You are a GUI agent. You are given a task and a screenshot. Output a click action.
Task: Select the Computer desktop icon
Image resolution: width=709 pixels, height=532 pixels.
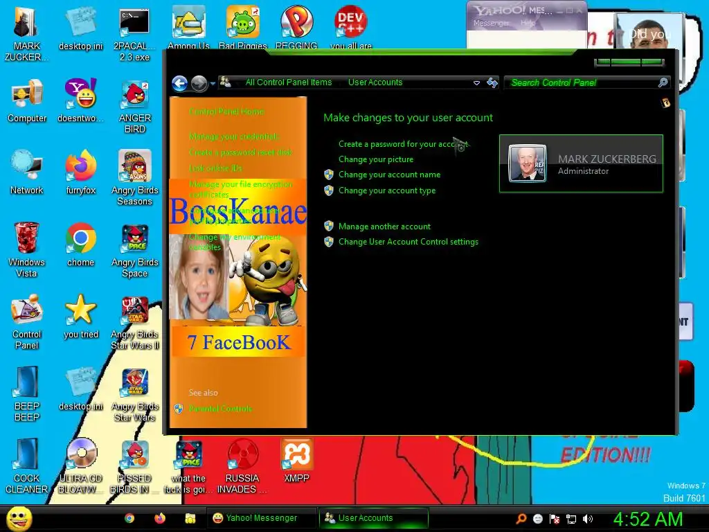pos(27,101)
